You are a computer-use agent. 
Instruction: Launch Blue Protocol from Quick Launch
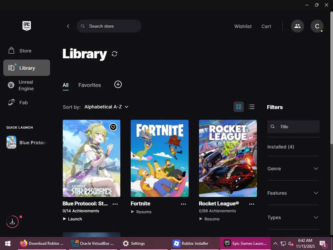tap(27, 143)
